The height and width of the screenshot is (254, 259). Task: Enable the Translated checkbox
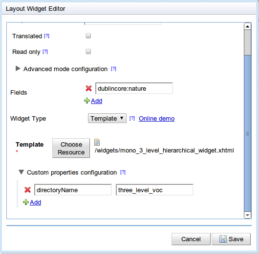click(88, 36)
